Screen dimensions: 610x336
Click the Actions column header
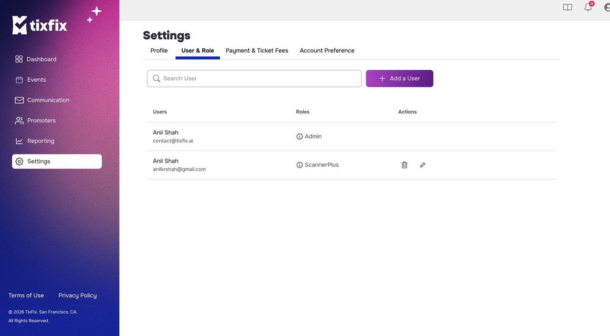(408, 112)
